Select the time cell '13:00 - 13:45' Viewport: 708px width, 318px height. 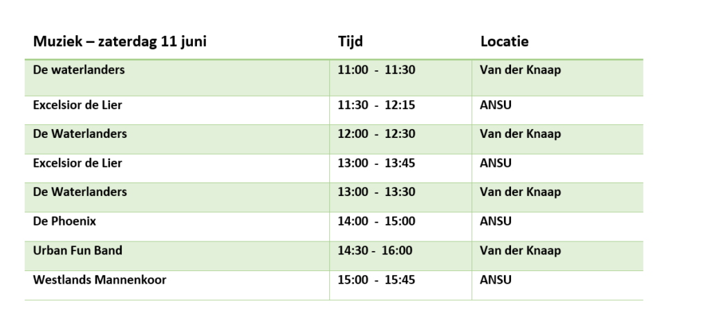coord(377,163)
